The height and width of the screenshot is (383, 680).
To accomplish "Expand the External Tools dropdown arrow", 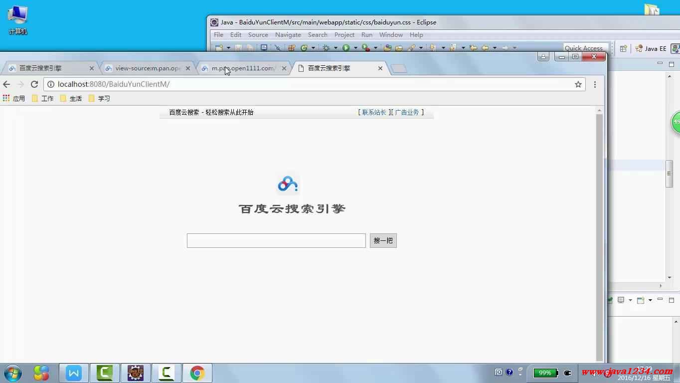I will coord(375,48).
